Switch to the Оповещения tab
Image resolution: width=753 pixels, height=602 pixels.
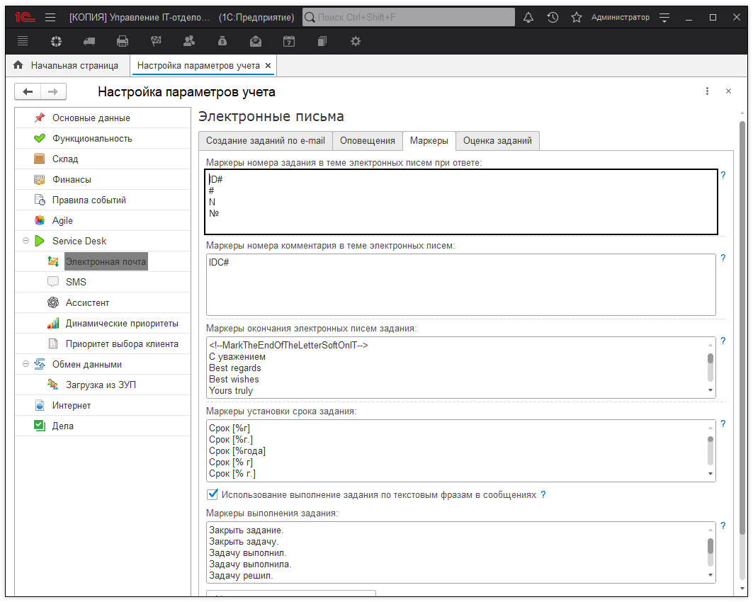367,140
